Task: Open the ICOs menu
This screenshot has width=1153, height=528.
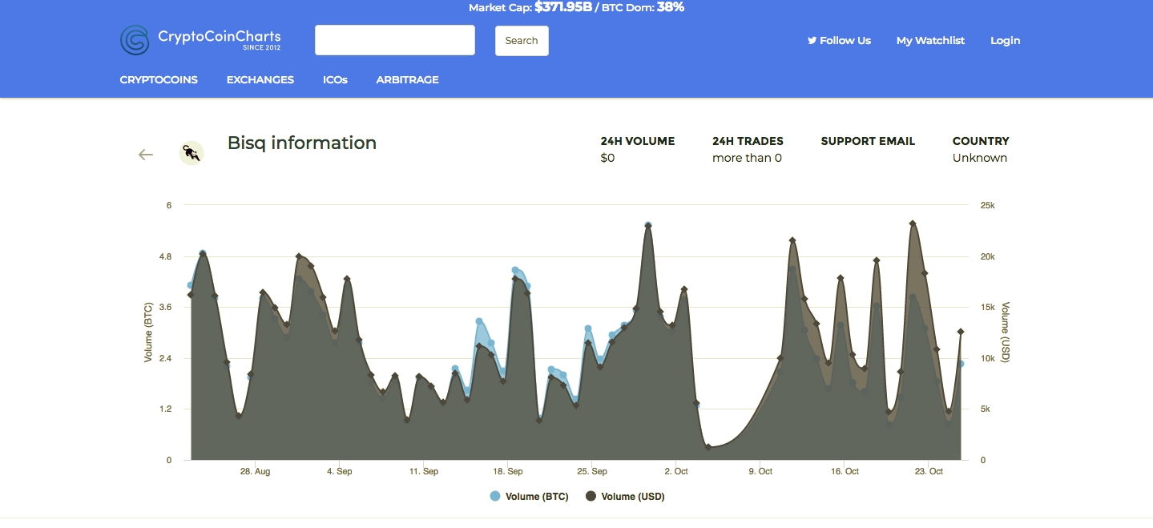Action: [x=335, y=80]
